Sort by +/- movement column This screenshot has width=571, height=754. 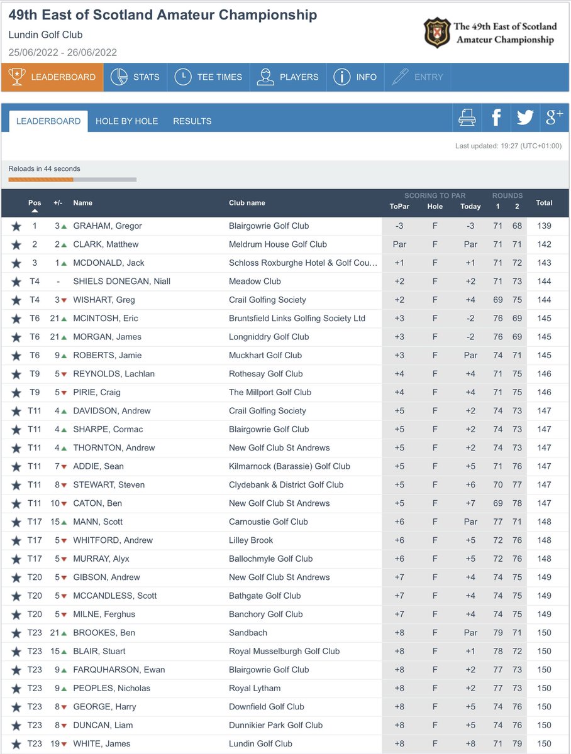(x=57, y=203)
